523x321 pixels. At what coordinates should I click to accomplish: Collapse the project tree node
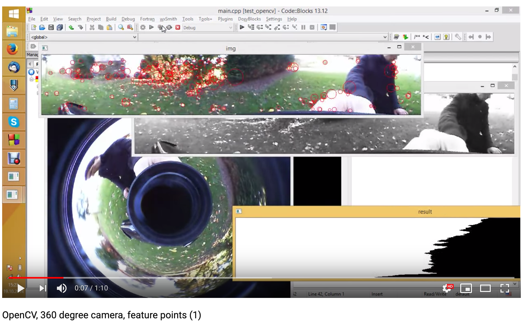32,79
